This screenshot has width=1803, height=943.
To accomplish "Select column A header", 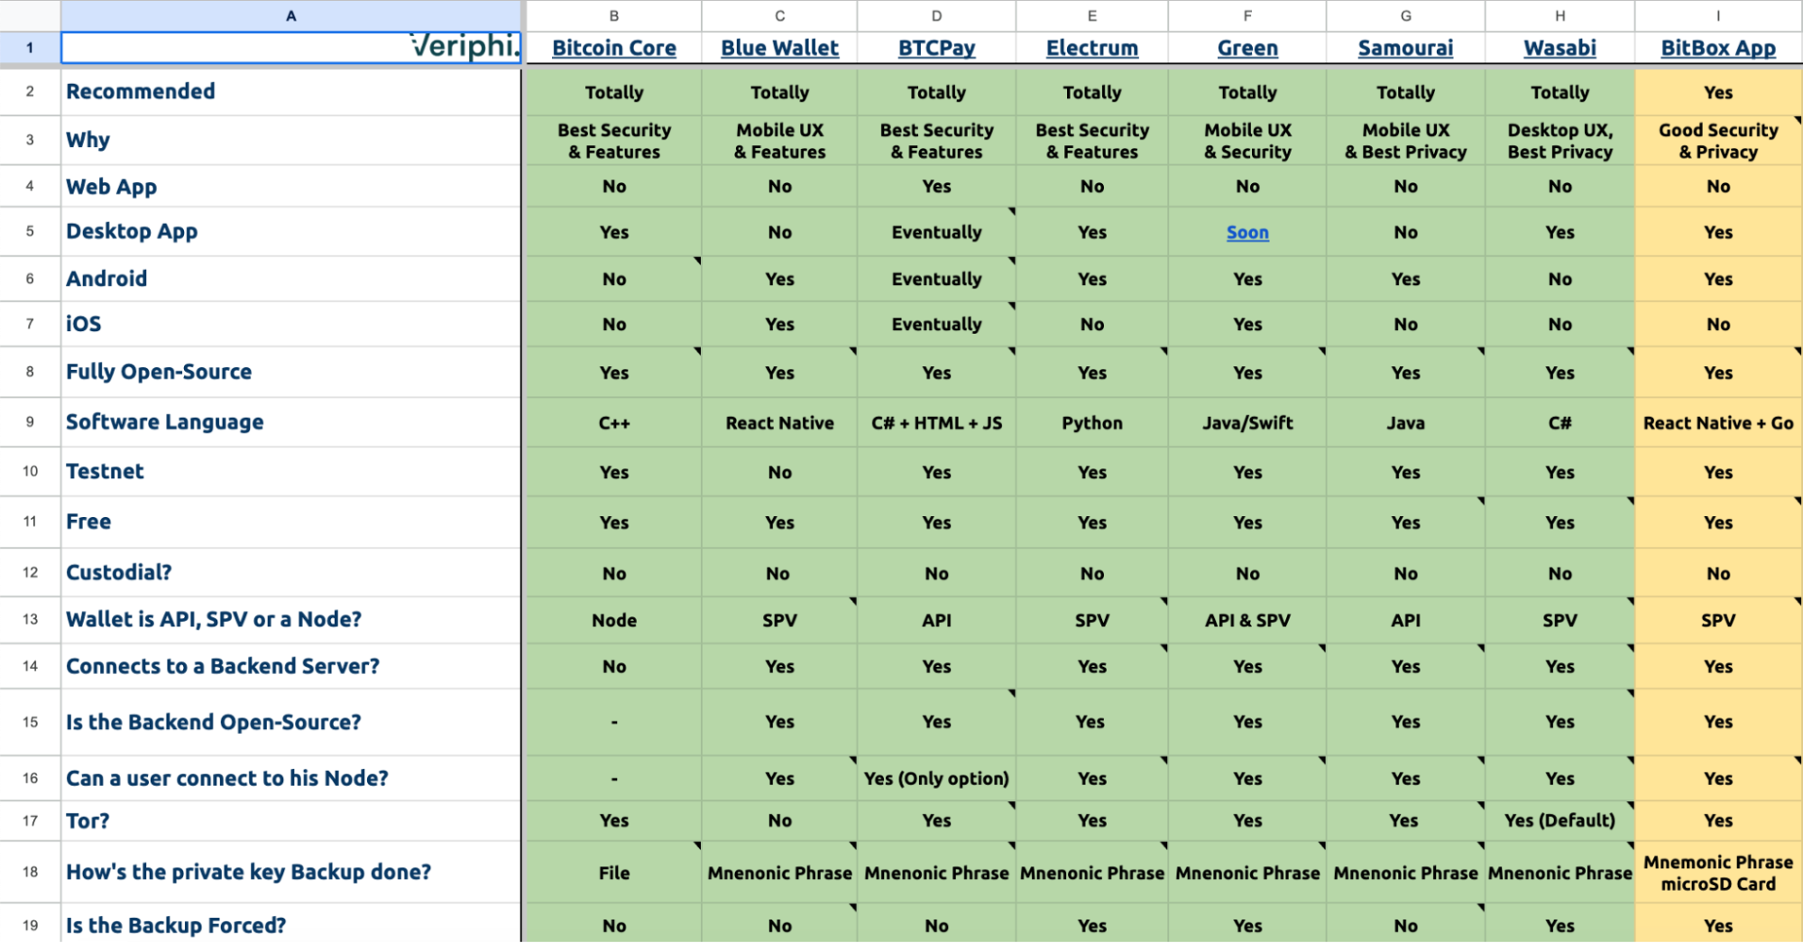I will click(x=290, y=15).
